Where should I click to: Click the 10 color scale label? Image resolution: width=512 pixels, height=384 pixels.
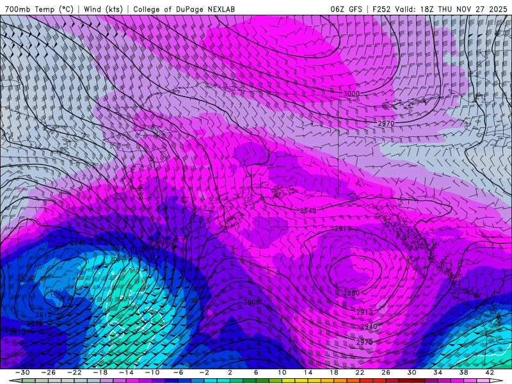tap(282, 372)
